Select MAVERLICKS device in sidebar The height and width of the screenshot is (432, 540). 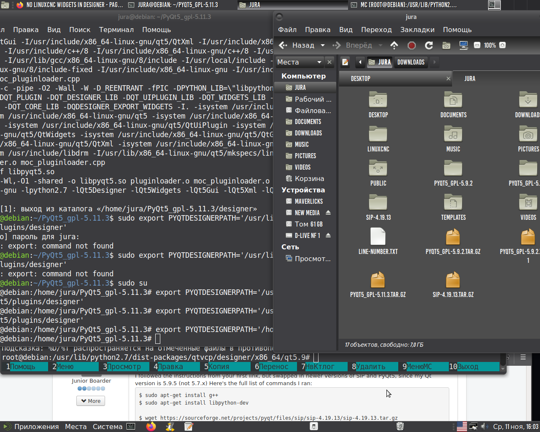(x=305, y=201)
